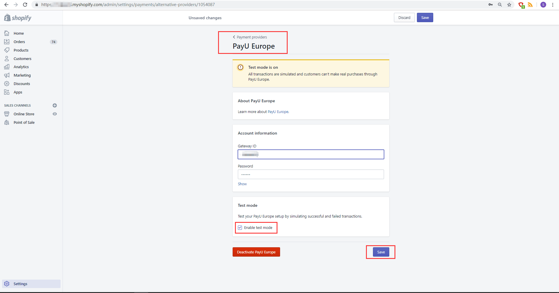Click the Discounts badge icon
The height and width of the screenshot is (293, 559).
pyautogui.click(x=7, y=84)
